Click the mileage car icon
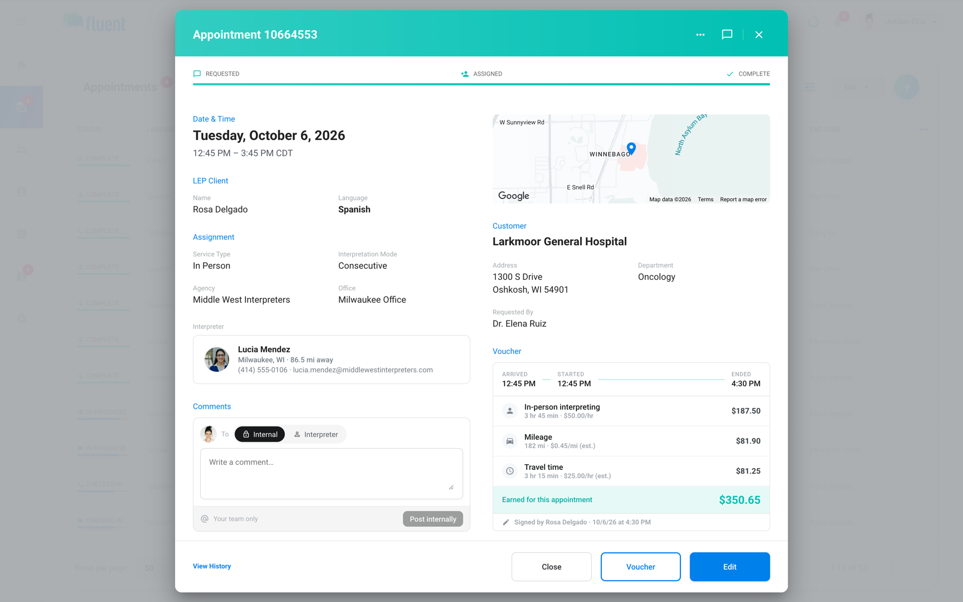Viewport: 963px width, 602px height. [509, 441]
